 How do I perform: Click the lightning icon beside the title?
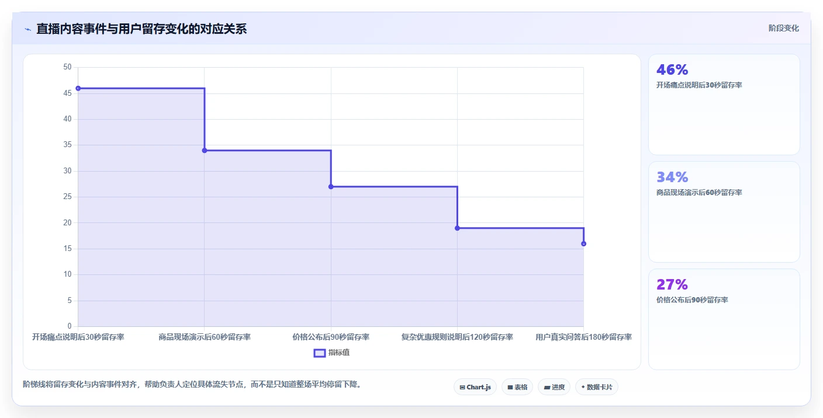(27, 29)
